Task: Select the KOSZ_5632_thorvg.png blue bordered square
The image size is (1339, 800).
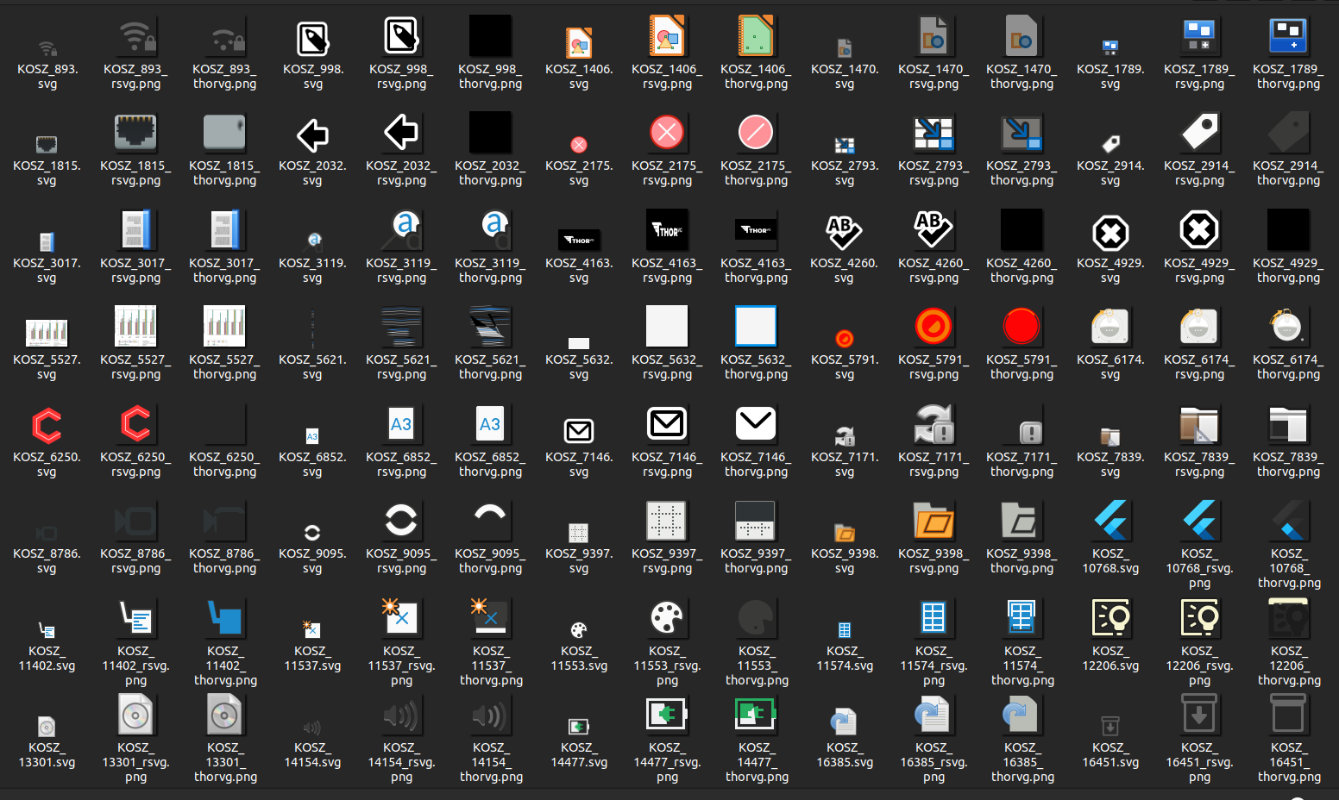Action: (x=756, y=327)
